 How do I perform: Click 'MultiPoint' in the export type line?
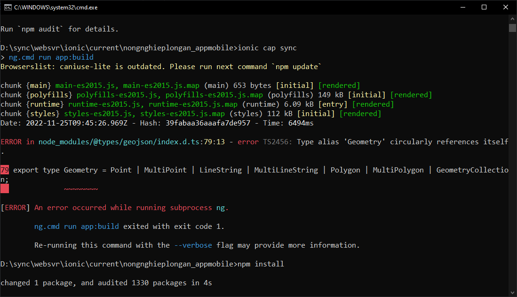coord(165,170)
